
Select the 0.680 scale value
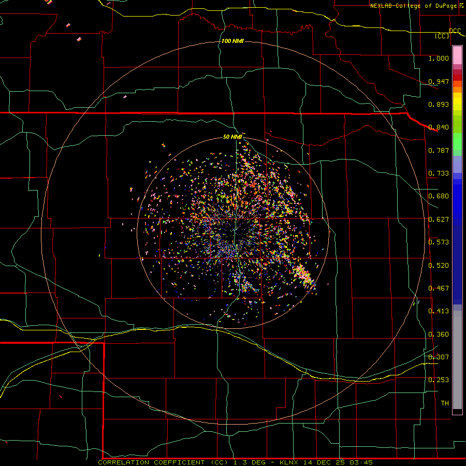(439, 196)
